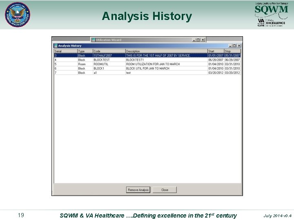
Task: Select the BLOCKTEST code cell
Action: coord(109,59)
